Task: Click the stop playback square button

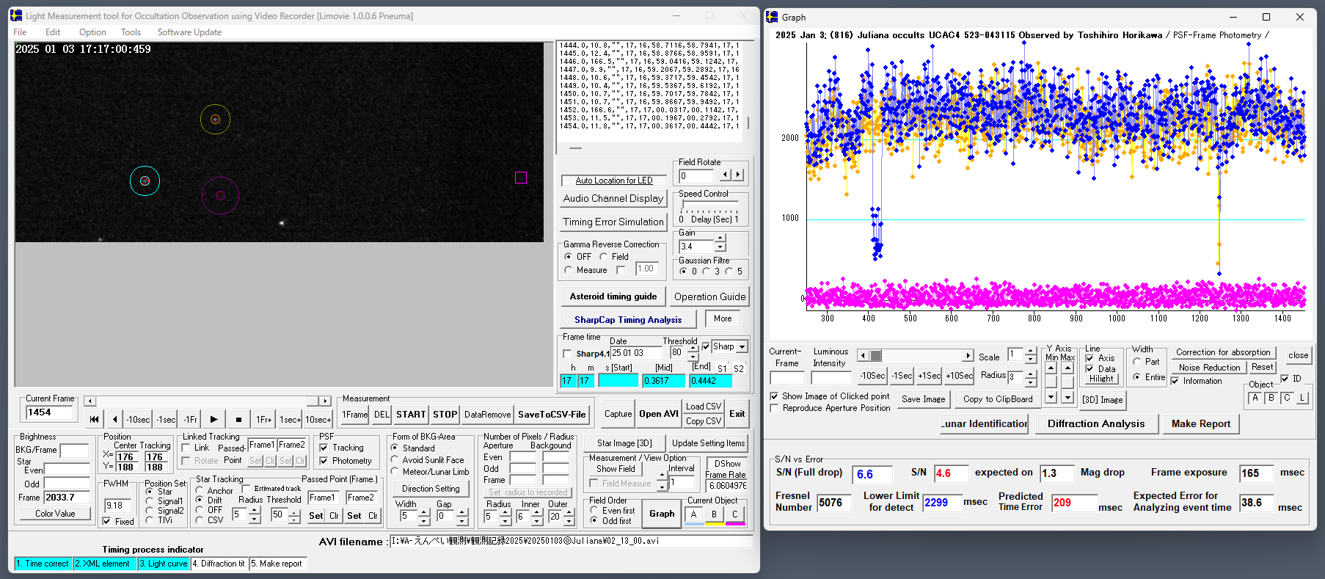Action: coord(238,420)
